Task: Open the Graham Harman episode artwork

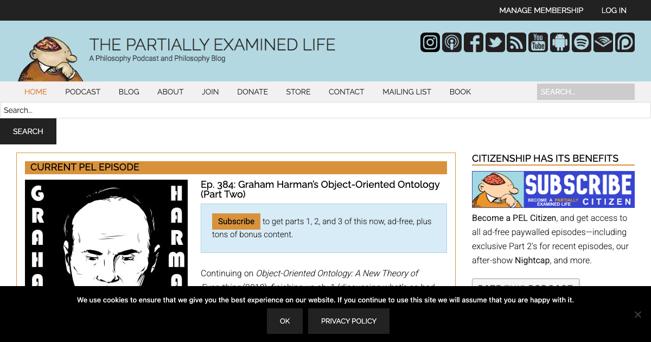Action: point(106,233)
